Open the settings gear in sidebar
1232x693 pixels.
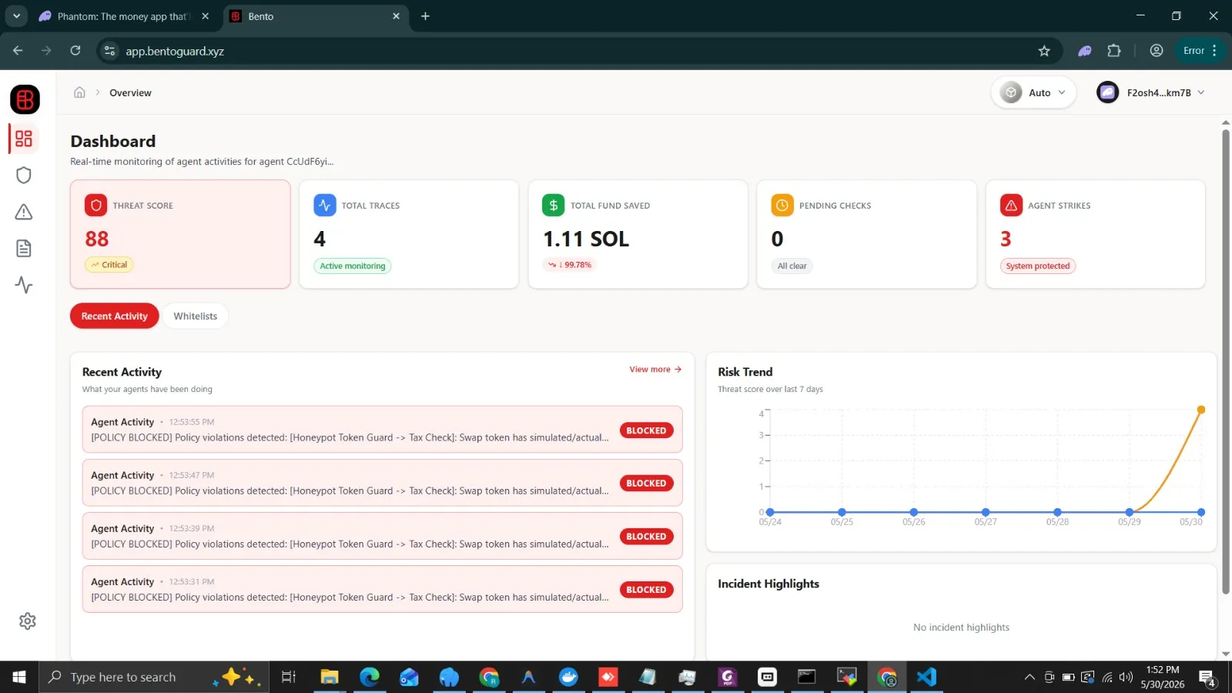coord(28,621)
